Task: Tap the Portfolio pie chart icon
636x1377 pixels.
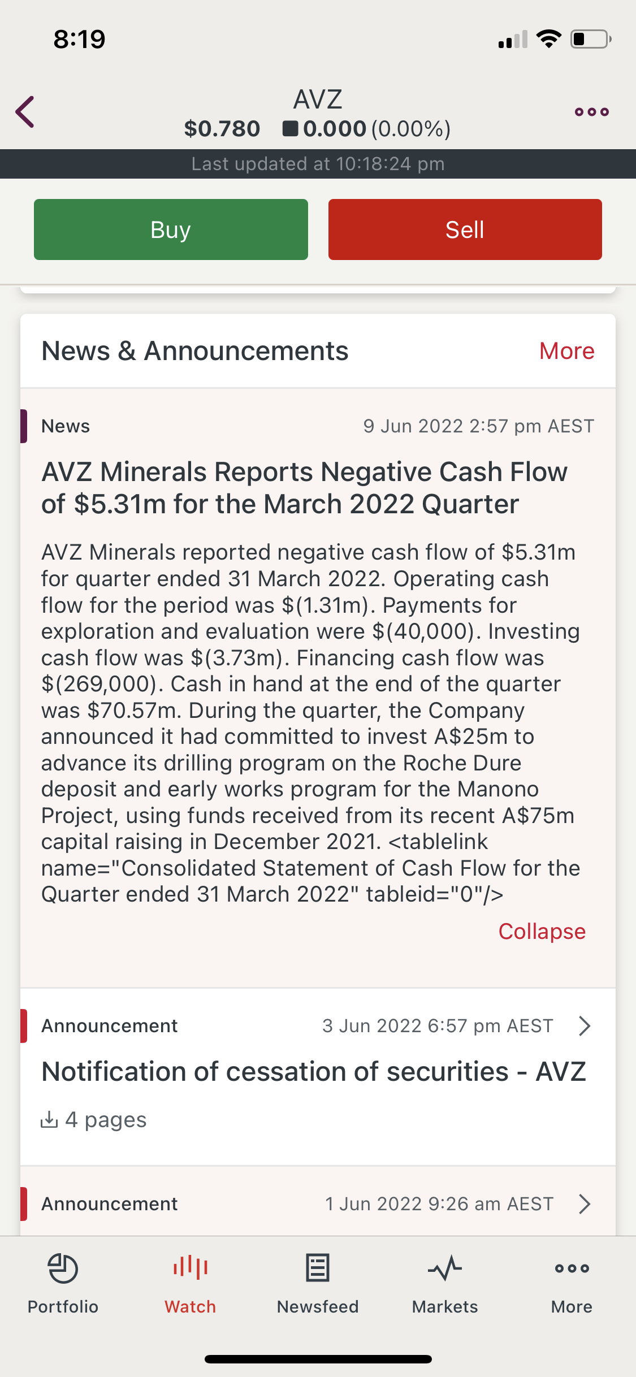Action: [x=63, y=1268]
